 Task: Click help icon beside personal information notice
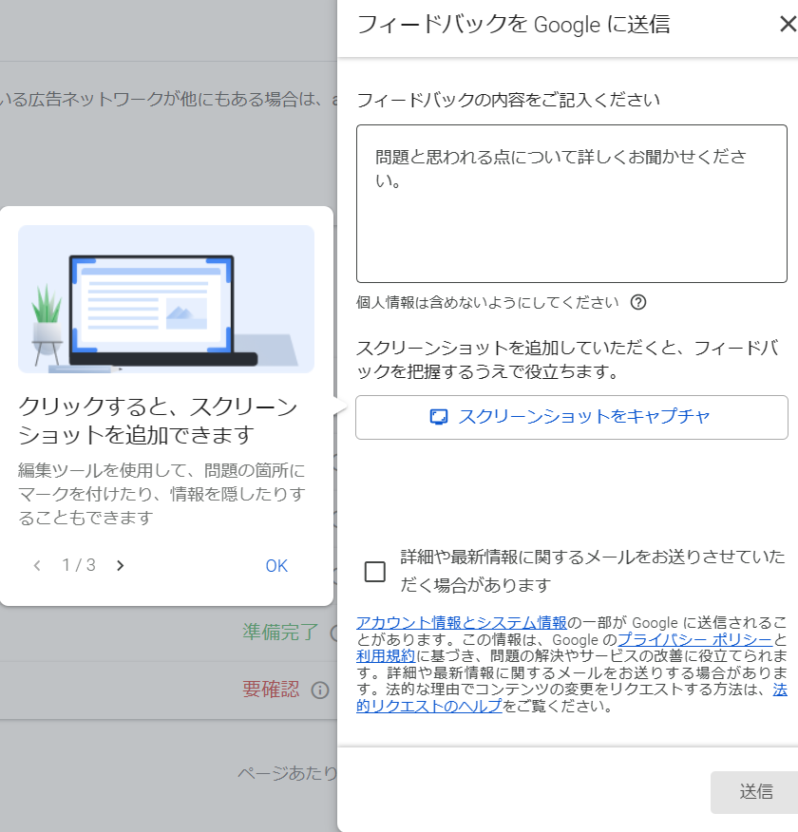pyautogui.click(x=638, y=303)
